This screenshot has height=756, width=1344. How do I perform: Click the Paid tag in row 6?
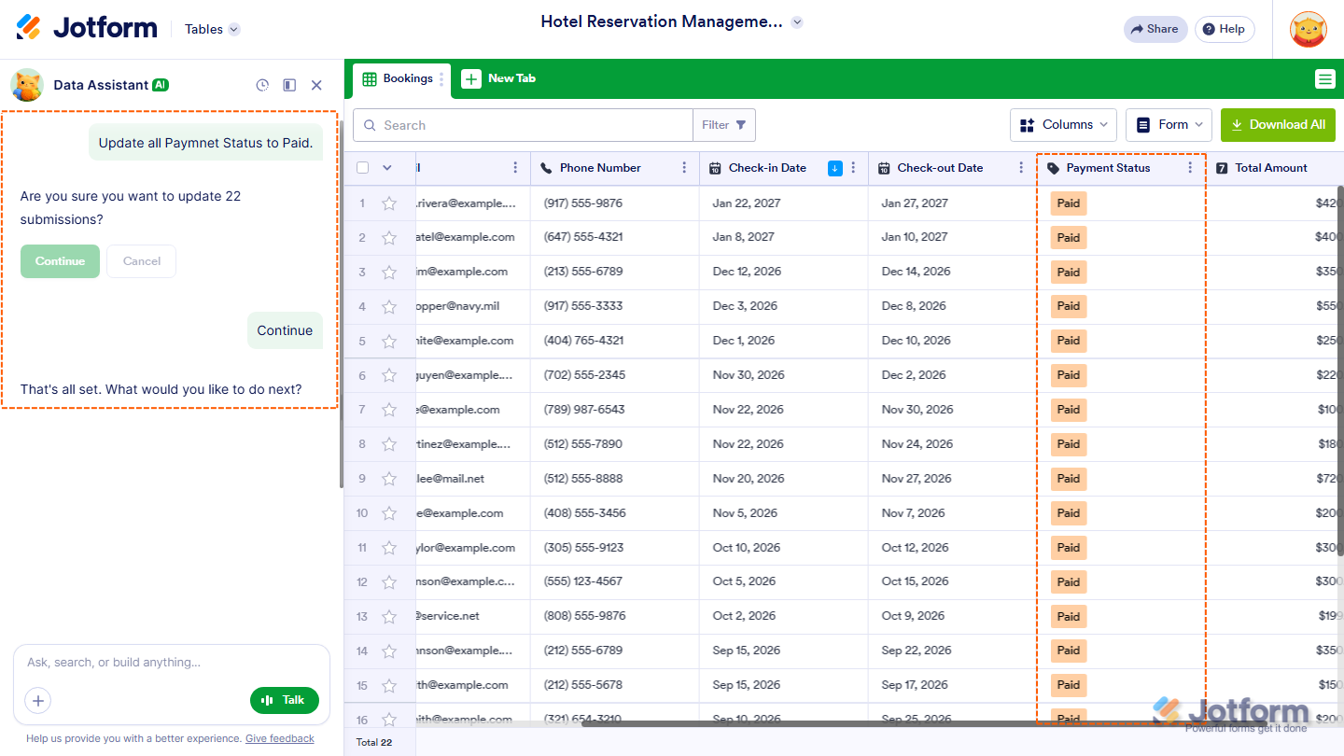pos(1069,375)
